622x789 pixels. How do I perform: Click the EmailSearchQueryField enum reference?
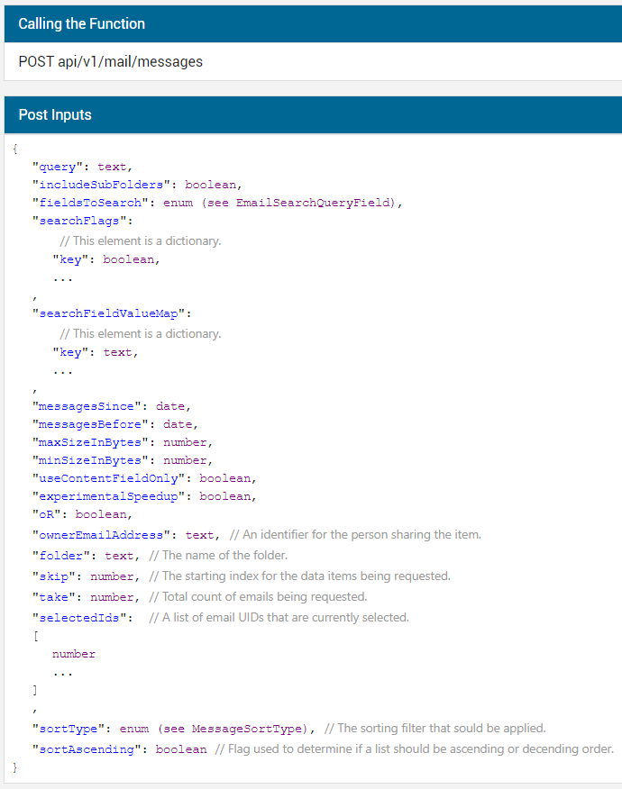click(x=314, y=203)
